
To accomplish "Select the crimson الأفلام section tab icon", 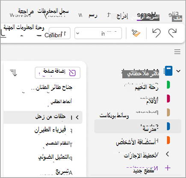I will 168,98.
